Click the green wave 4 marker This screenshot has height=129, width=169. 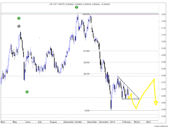tap(27, 92)
